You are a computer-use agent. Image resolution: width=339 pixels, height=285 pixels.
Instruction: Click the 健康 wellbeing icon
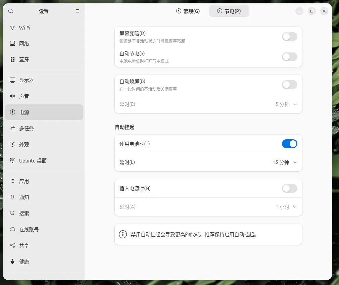(x=12, y=262)
